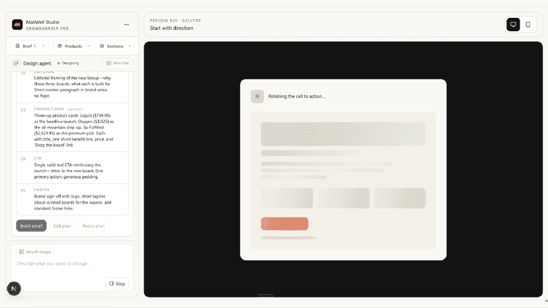This screenshot has width=548, height=308.
Task: Click the MailWell Studio logo icon
Action: point(17,25)
